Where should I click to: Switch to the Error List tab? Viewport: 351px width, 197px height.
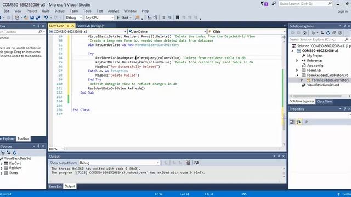[x=55, y=186]
